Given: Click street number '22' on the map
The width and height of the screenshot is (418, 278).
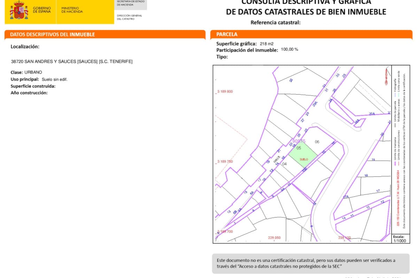Looking at the screenshot, I should click(x=291, y=80).
